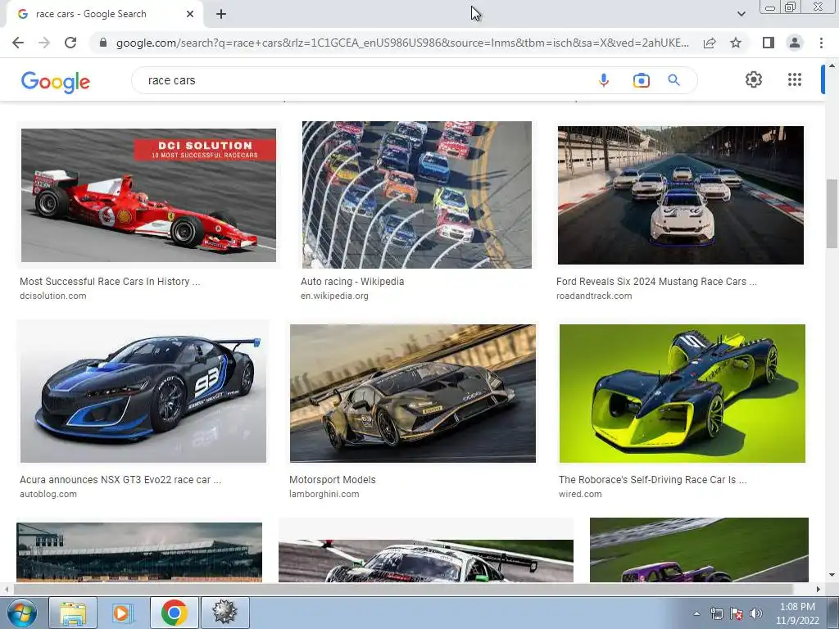
Task: Click the autoblog.com source link
Action: pyautogui.click(x=48, y=494)
